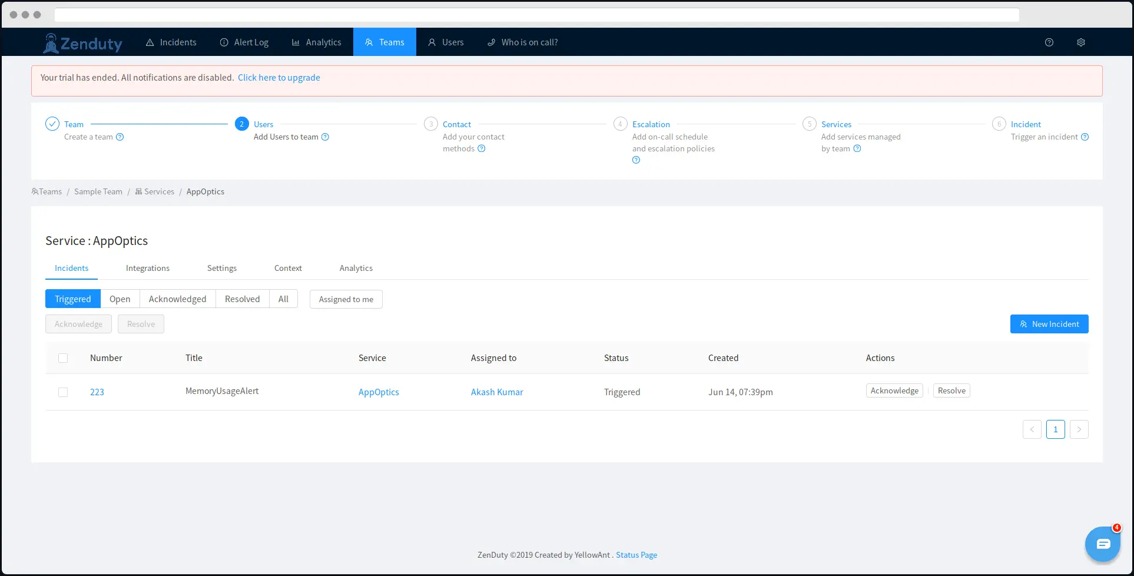Go to Services breadcrumb
This screenshot has height=576, width=1134.
click(155, 191)
